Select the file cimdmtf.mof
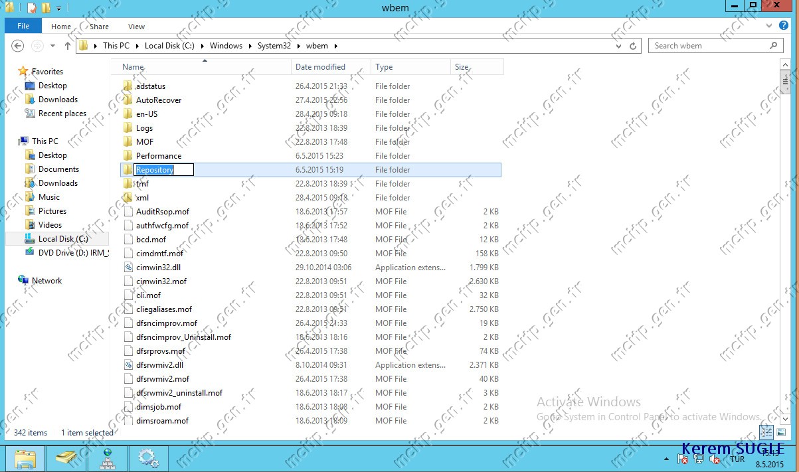The height and width of the screenshot is (472, 799). coord(159,254)
